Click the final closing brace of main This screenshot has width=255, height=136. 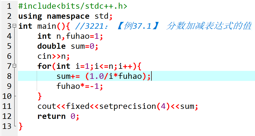21,127
